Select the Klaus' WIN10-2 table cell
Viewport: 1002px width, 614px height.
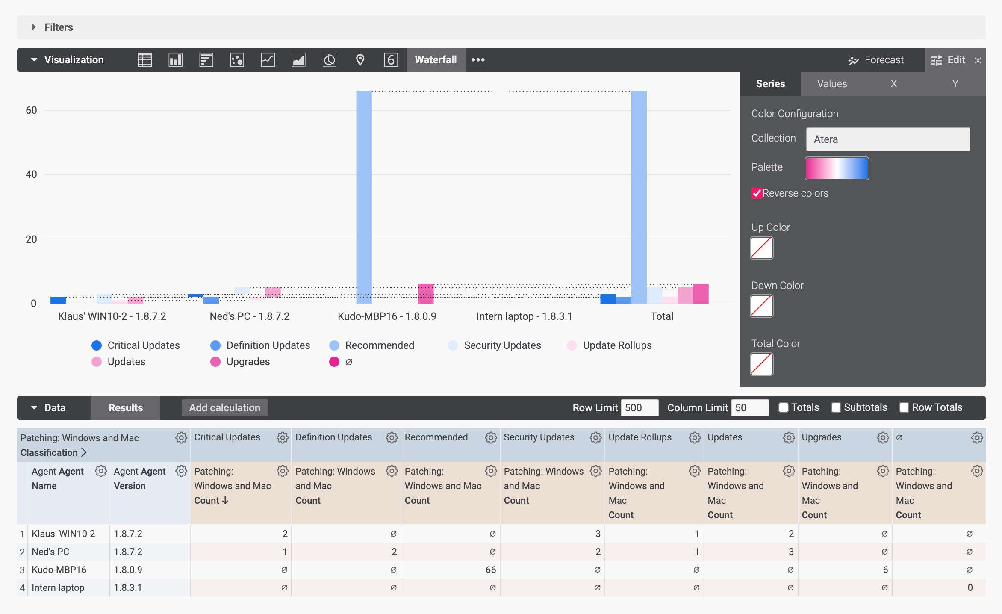click(x=69, y=534)
